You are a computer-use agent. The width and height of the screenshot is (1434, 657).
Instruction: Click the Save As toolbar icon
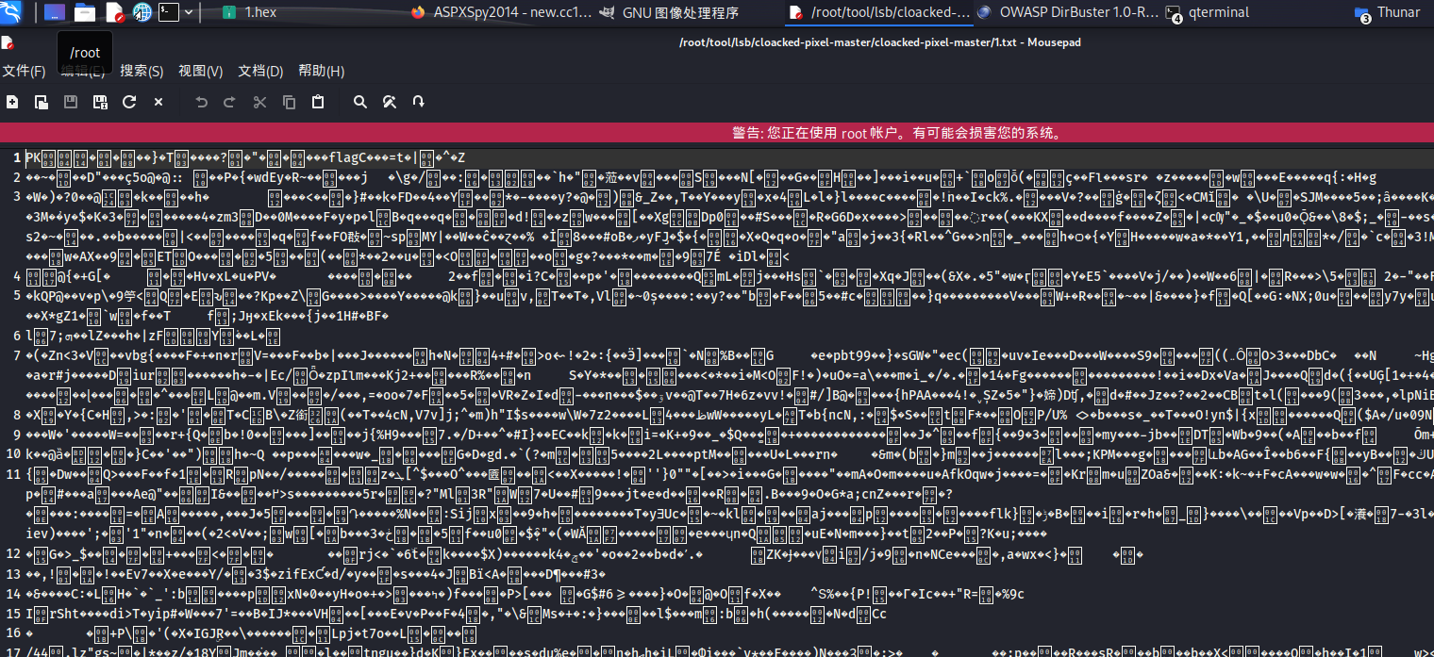click(x=99, y=102)
